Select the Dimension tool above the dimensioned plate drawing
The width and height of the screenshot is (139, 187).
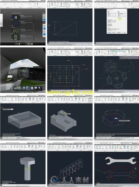click(x=55, y=52)
